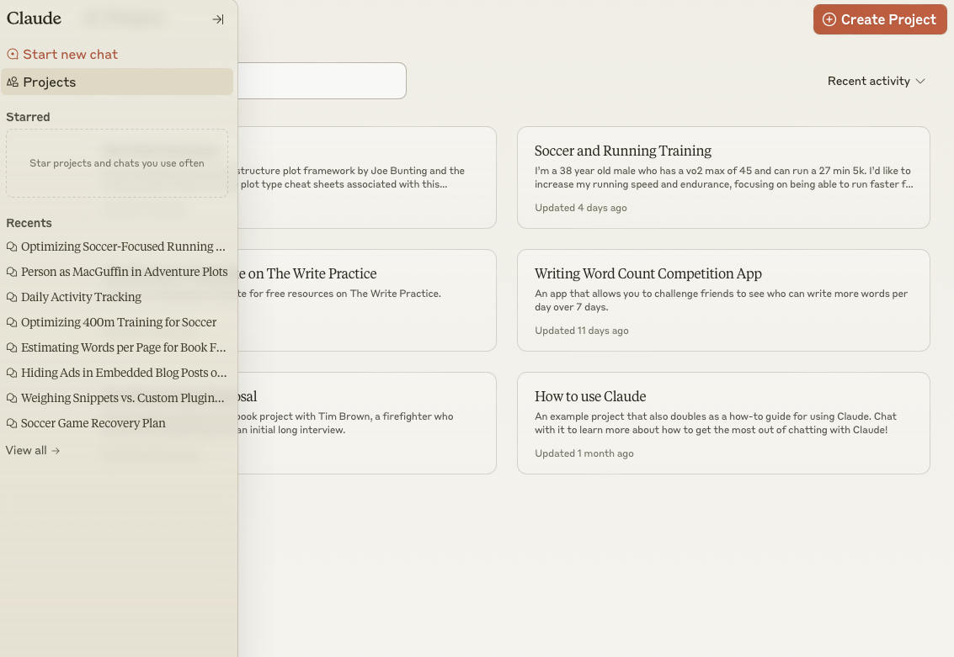
Task: Click chat icon beside Person as MacGuffin
Action: [12, 272]
